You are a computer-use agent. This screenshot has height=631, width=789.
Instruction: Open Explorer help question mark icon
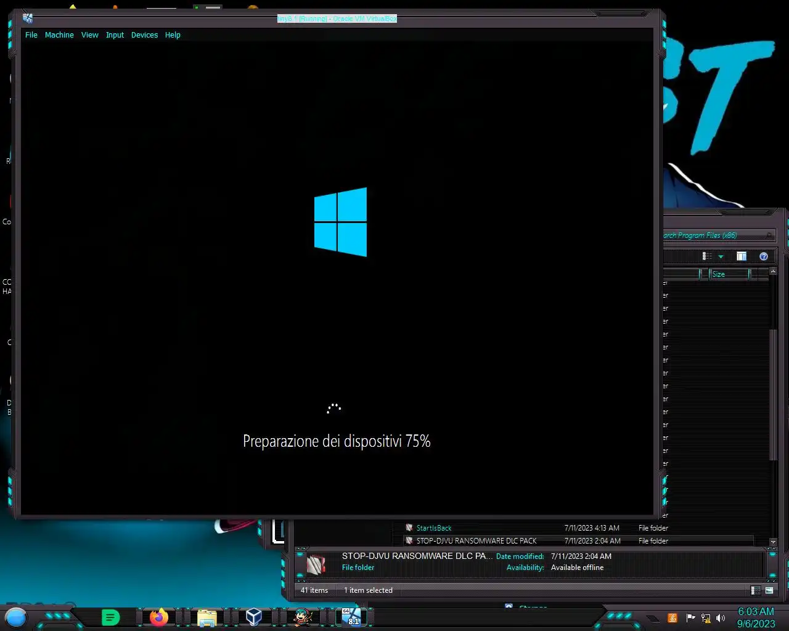tap(764, 256)
